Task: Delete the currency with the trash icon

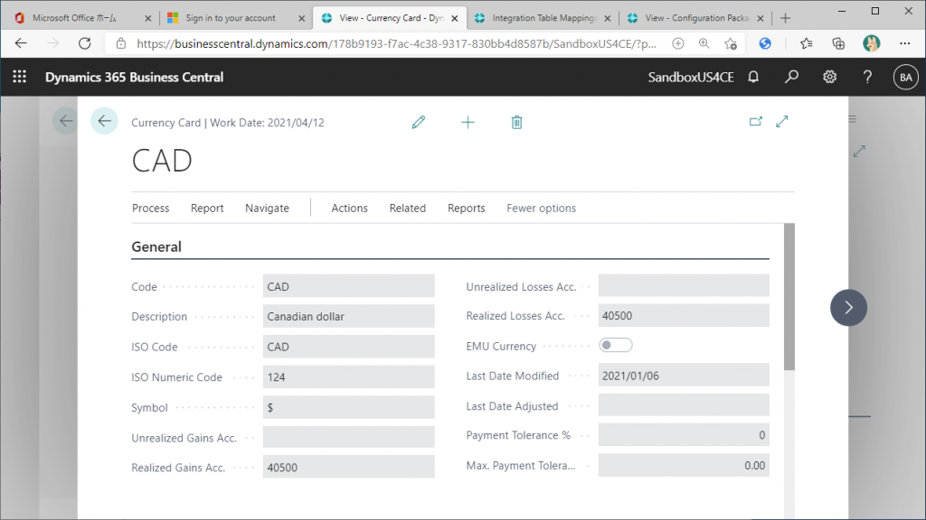Action: (516, 122)
